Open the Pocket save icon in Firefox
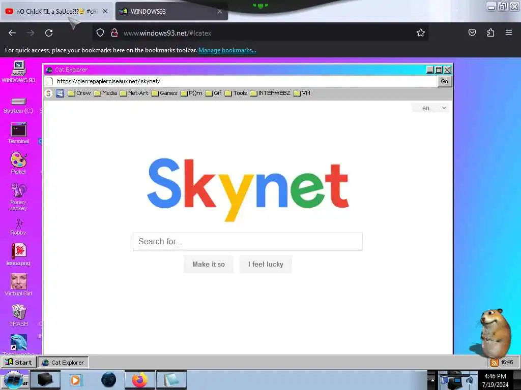This screenshot has height=390, width=521. click(x=472, y=32)
